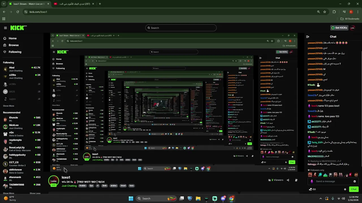362x203 pixels.
Task: Open BossLadyLily channel in Recommended
Action: (21, 149)
